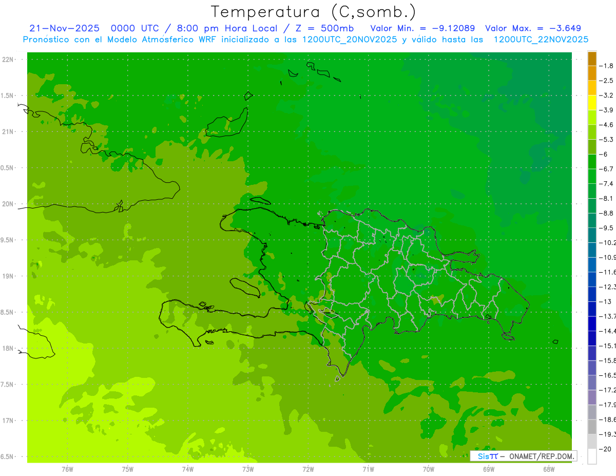Click the '-13' colorbar value
The width and height of the screenshot is (616, 476).
tap(605, 301)
